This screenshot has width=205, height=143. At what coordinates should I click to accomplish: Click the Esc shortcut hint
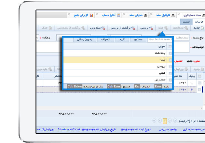point(137,87)
